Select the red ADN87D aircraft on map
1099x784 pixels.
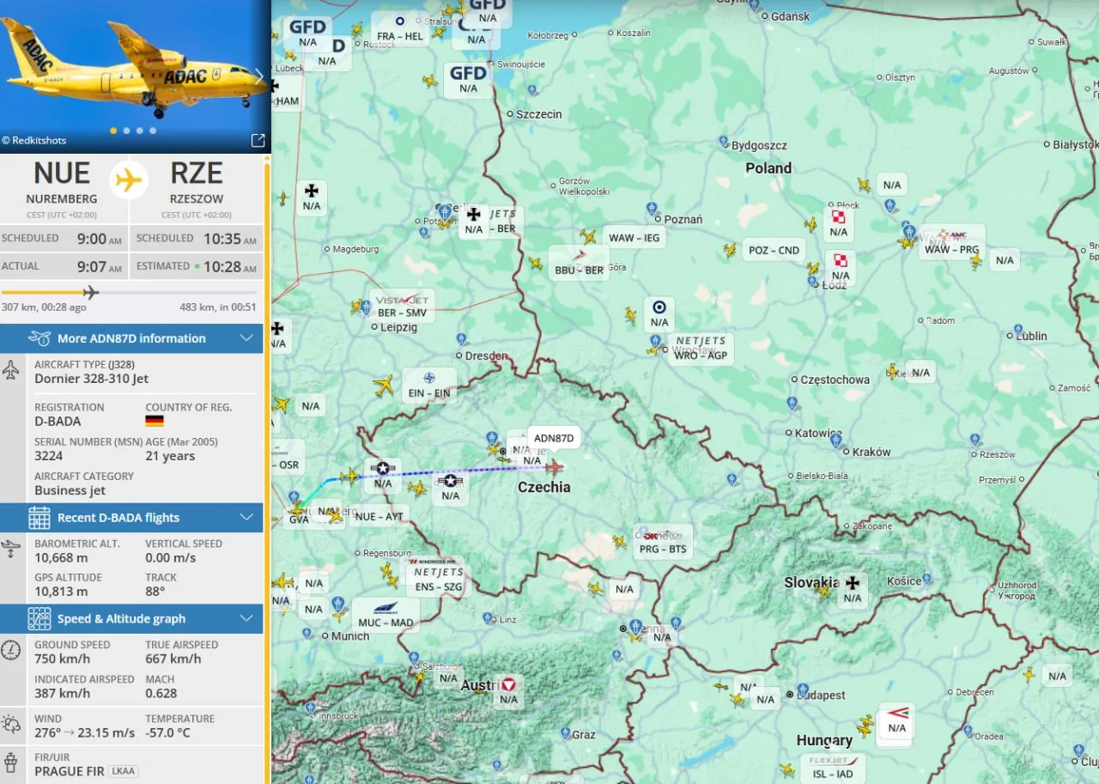(x=554, y=466)
